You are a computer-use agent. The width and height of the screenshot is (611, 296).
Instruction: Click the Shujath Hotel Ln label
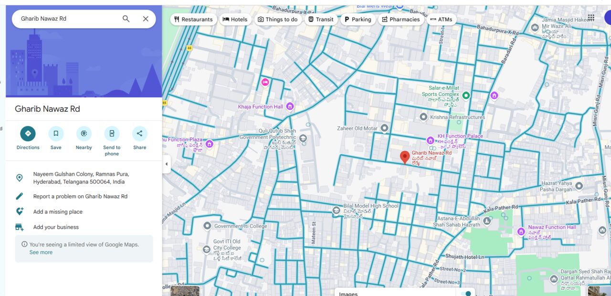click(x=464, y=257)
